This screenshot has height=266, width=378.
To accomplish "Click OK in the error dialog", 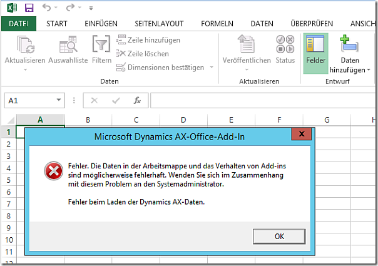I will [279, 237].
